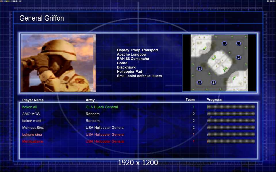Screen dimensions: 276x172
Task: Click the RAH-66 Comanche line
Action: (x=133, y=59)
